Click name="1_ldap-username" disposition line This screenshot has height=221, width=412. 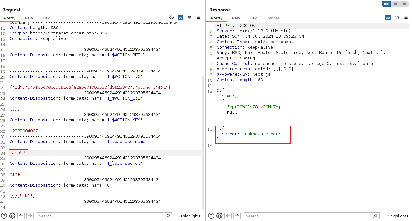point(78,142)
